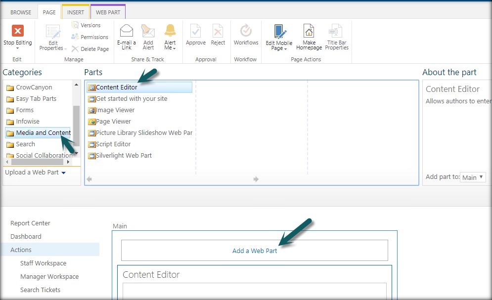Select Script Editor web part

[109, 144]
